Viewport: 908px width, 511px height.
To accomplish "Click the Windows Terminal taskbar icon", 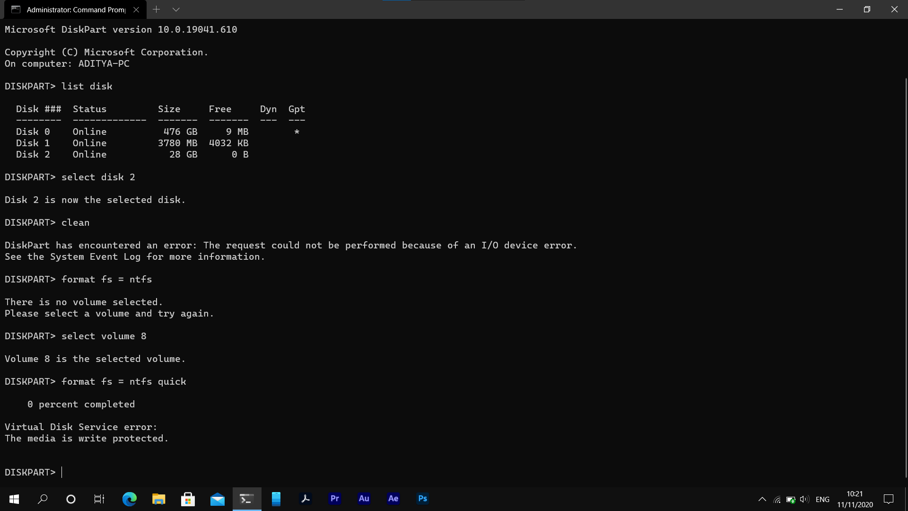I will tap(247, 499).
